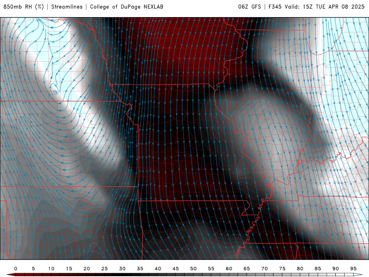Screen dimensions: 369x277
Task: Select the "30" label on the color scale
Action: click(x=122, y=269)
